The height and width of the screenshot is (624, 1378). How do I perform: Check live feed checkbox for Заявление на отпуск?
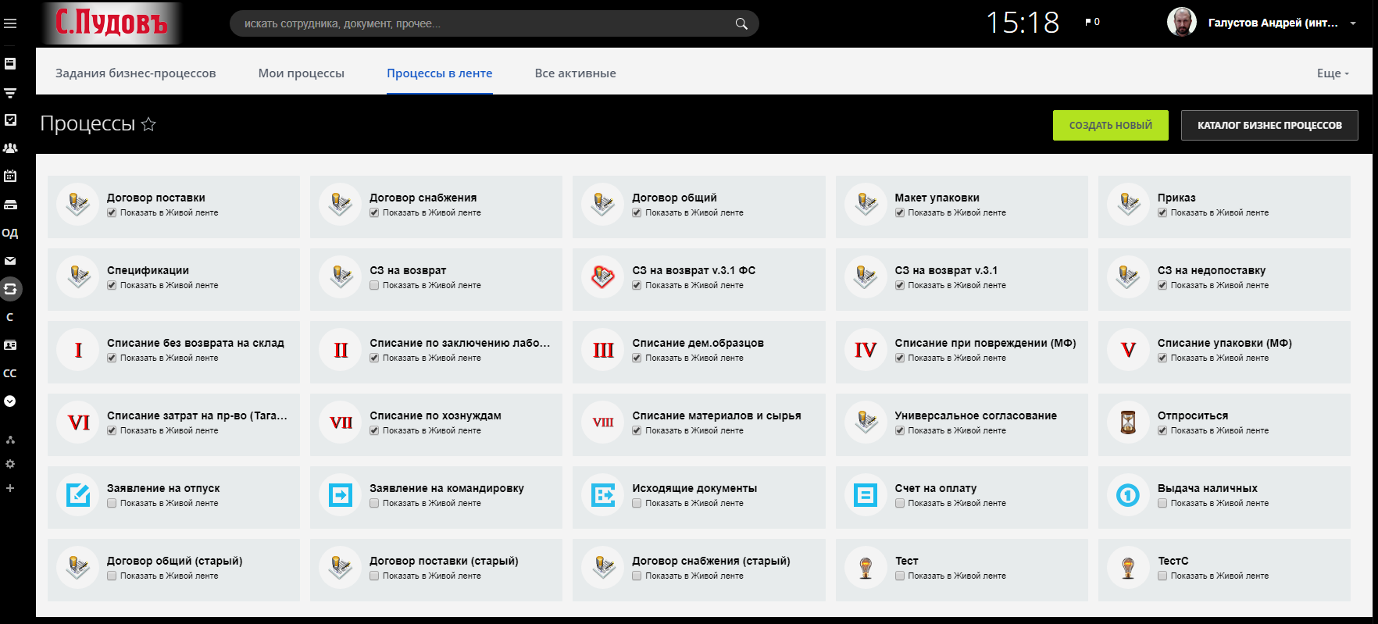[x=112, y=503]
